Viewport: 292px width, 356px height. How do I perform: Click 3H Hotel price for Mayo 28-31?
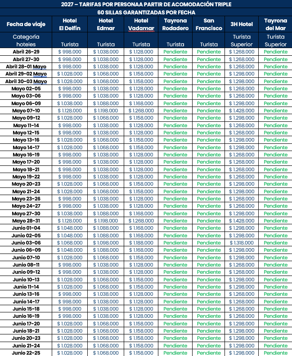pos(242,221)
